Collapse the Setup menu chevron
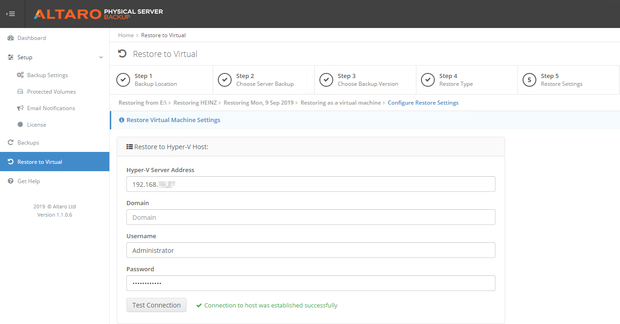Screen dimensions: 620x324 [x=101, y=57]
